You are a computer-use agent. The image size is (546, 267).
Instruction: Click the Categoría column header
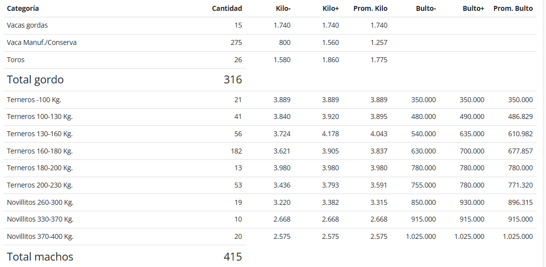(23, 8)
